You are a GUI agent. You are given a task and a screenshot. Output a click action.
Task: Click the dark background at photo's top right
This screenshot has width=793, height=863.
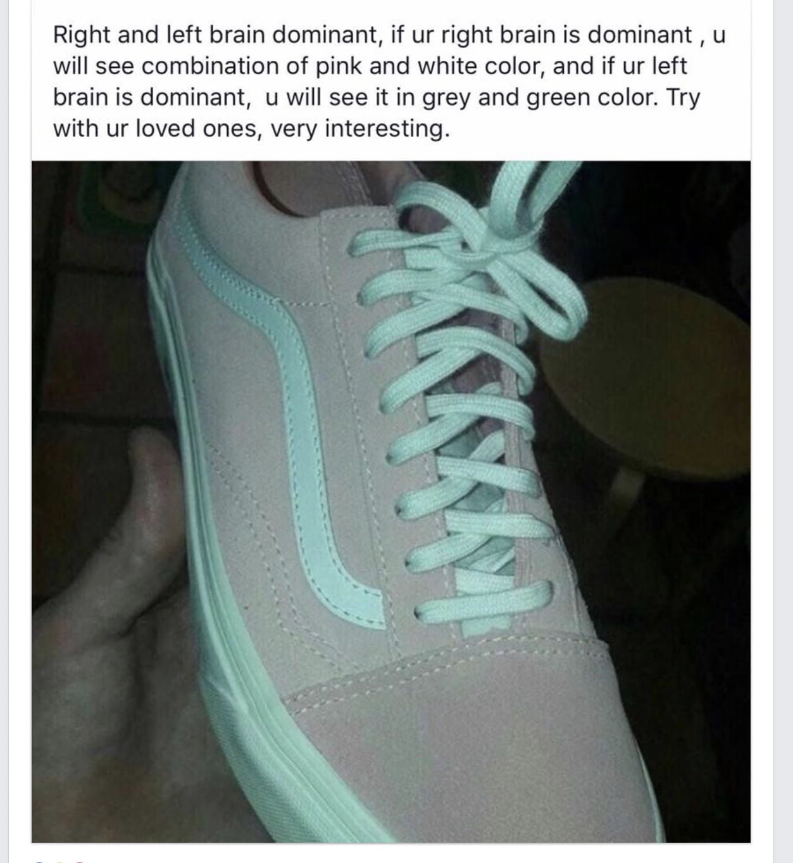coord(684,215)
